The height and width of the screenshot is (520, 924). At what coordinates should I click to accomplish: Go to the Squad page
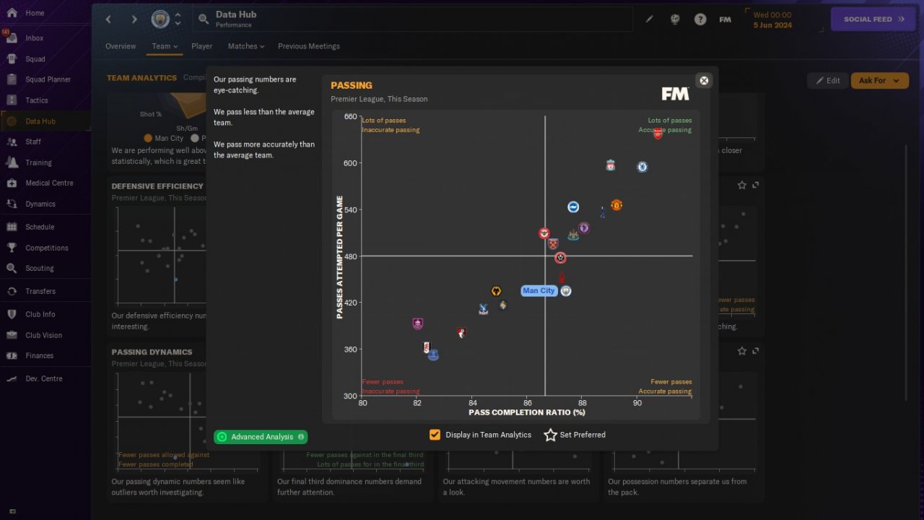35,59
